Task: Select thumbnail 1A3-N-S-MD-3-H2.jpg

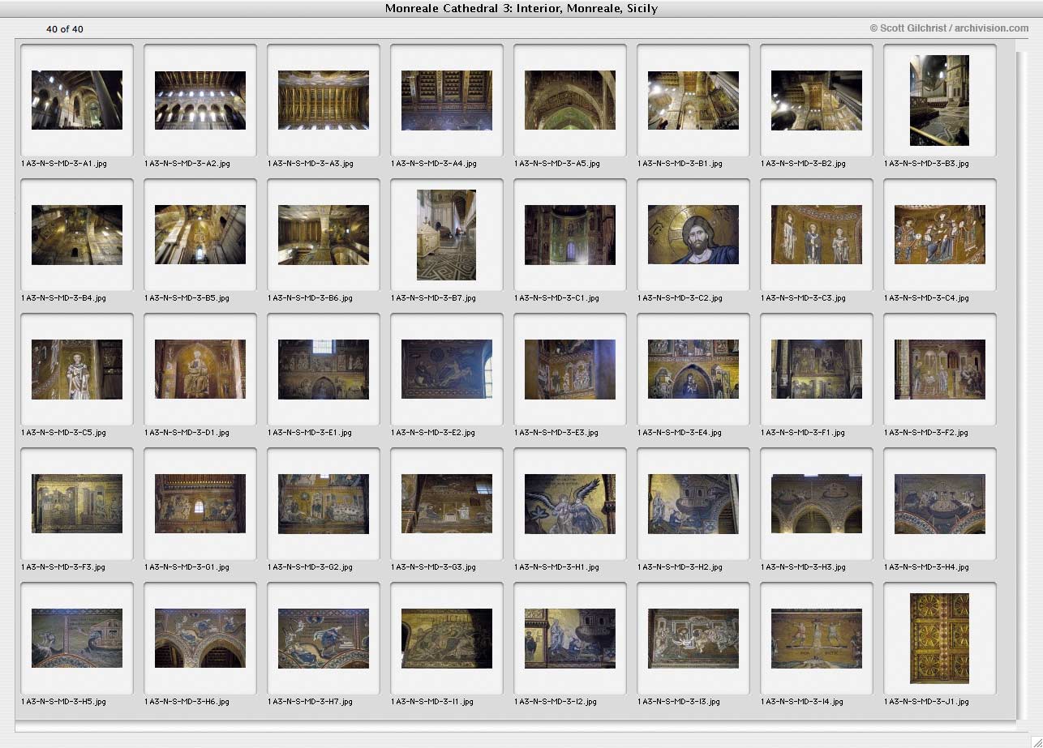Action: [x=693, y=503]
